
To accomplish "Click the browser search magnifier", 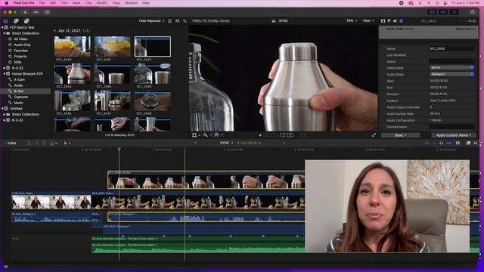I will click(x=185, y=21).
